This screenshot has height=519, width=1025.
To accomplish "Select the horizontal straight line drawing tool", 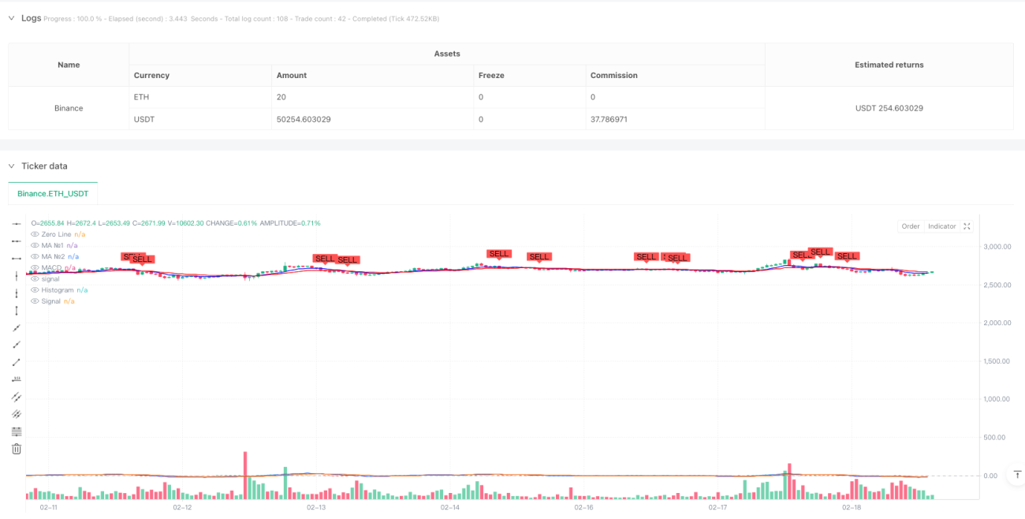I will point(17,224).
